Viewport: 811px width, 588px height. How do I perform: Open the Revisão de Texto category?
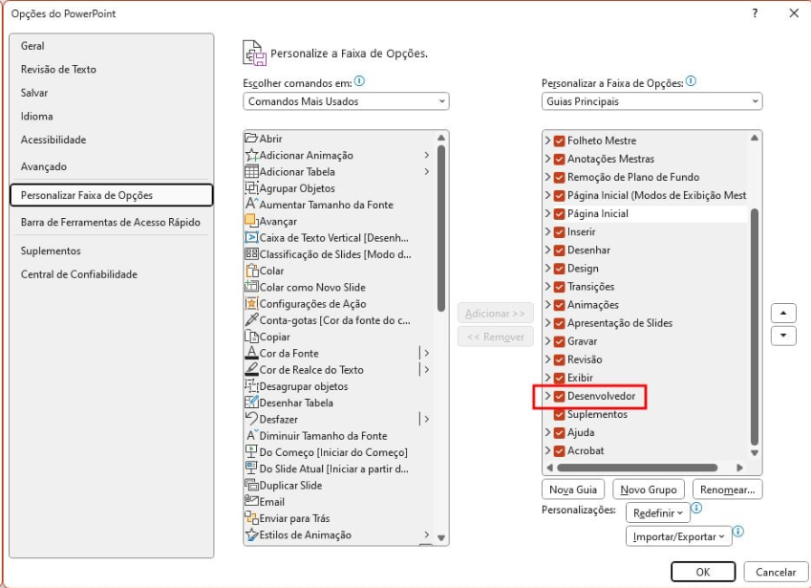click(111, 70)
